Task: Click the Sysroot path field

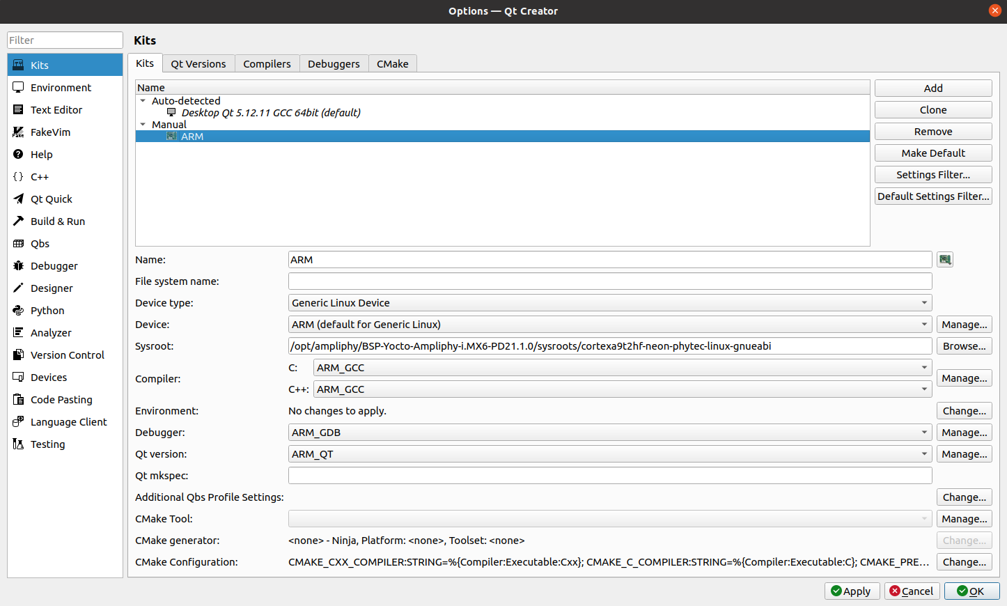Action: [x=610, y=346]
